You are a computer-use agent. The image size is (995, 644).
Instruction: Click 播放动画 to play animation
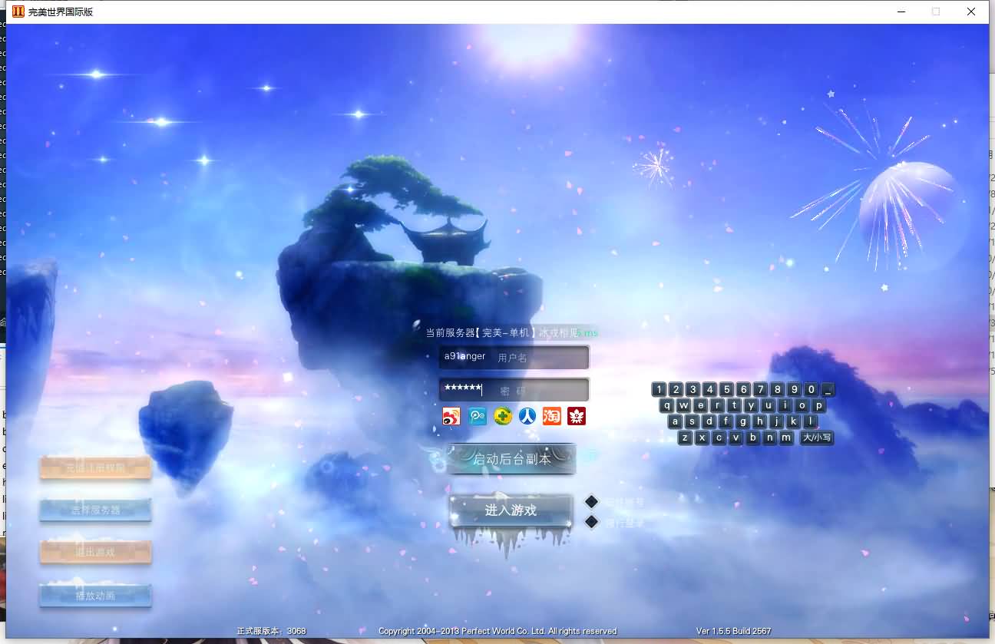tap(95, 595)
